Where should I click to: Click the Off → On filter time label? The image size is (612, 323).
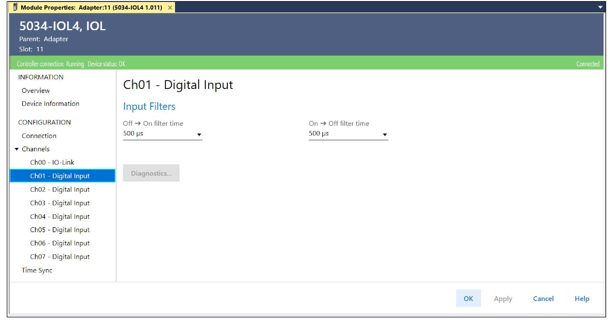(x=153, y=123)
